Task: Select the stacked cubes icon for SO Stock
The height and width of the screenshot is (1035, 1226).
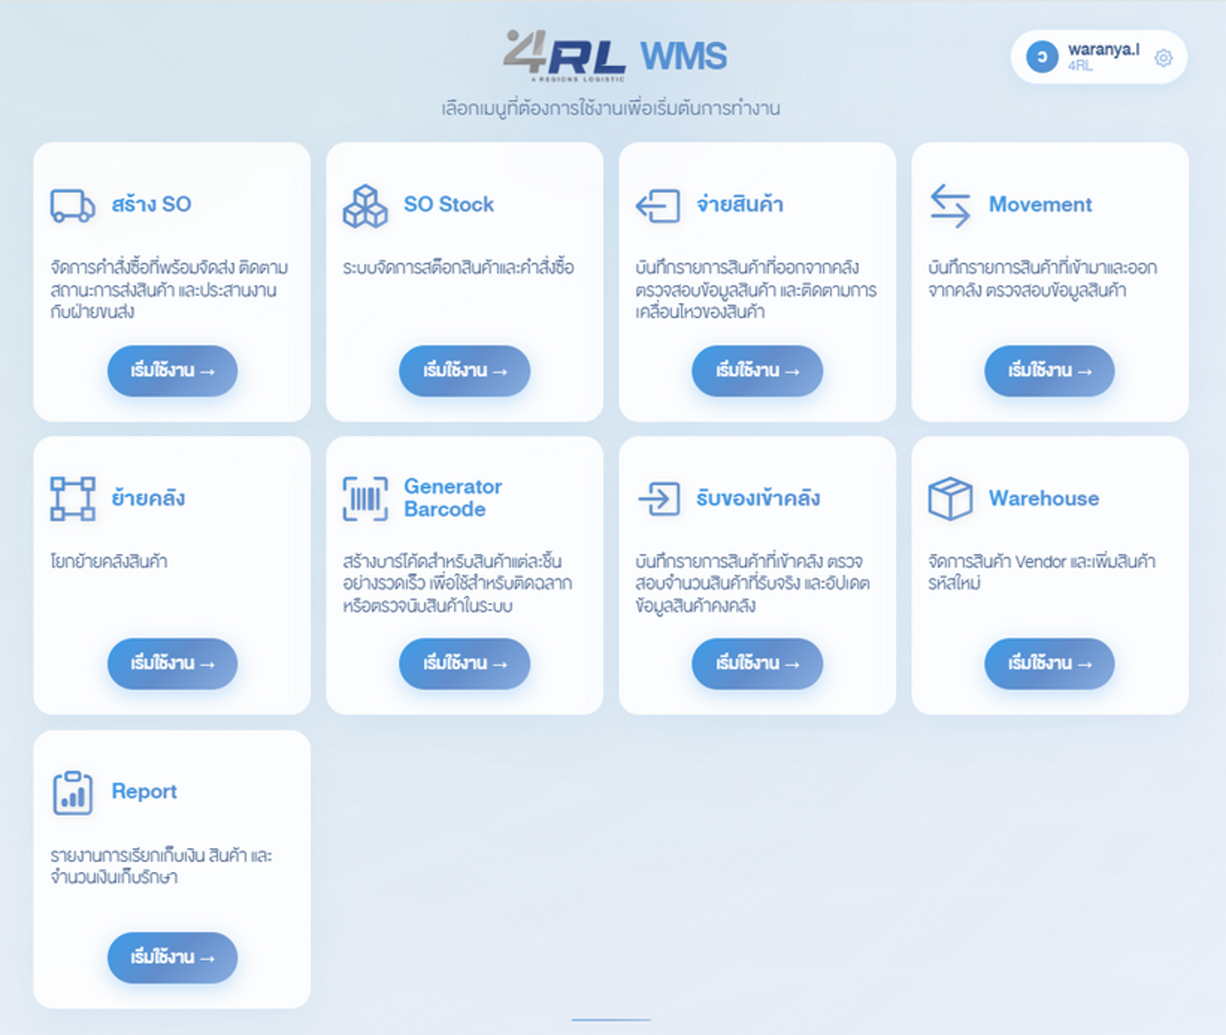Action: pos(365,207)
